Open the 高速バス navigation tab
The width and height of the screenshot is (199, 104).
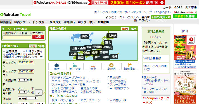[x=55, y=22]
